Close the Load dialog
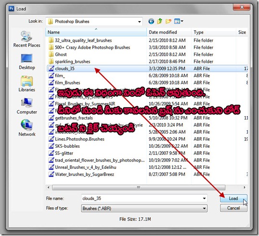259x236 pixels. click(x=242, y=7)
